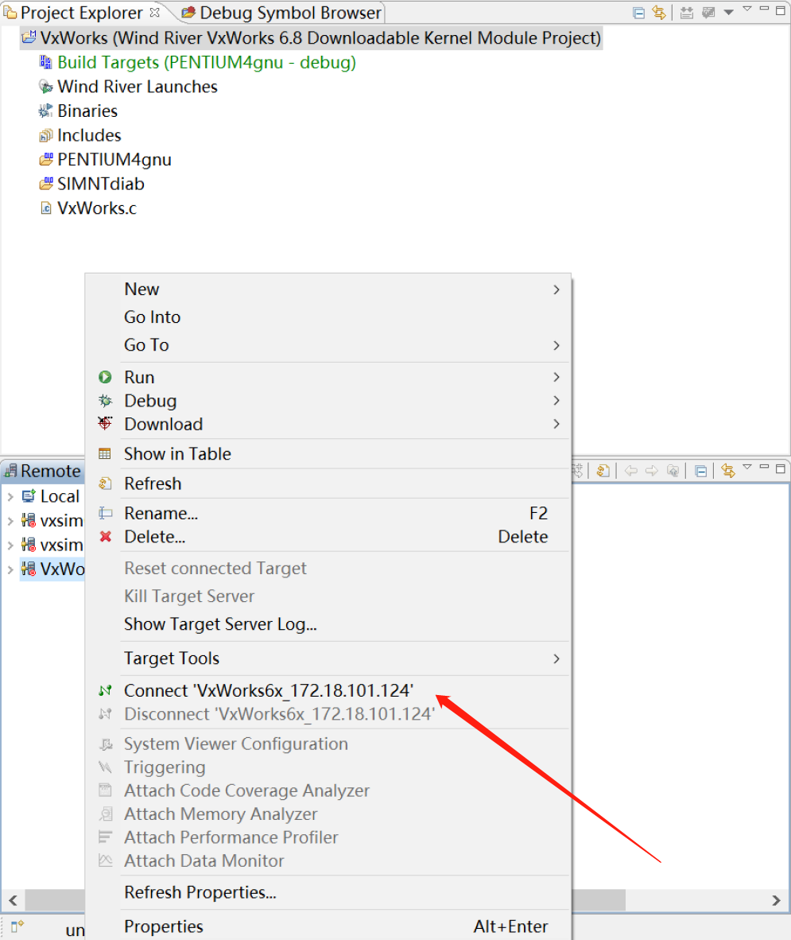Click the Show in Table icon
791x940 pixels.
click(x=105, y=454)
